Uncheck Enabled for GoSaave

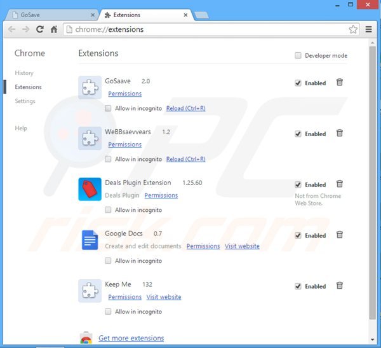tap(298, 83)
